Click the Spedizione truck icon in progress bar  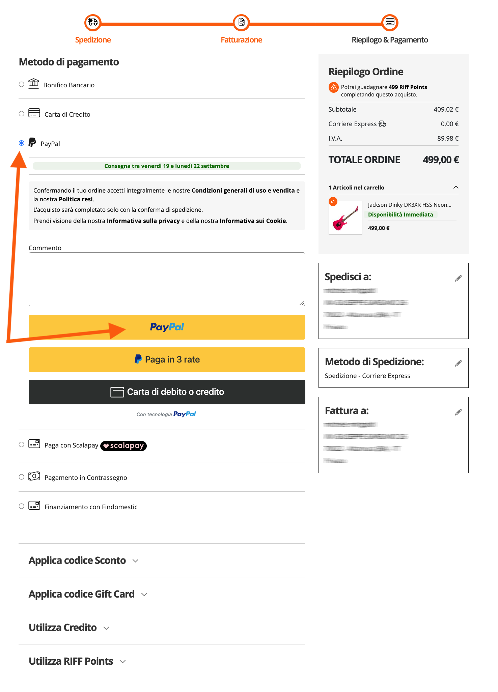[x=93, y=22]
